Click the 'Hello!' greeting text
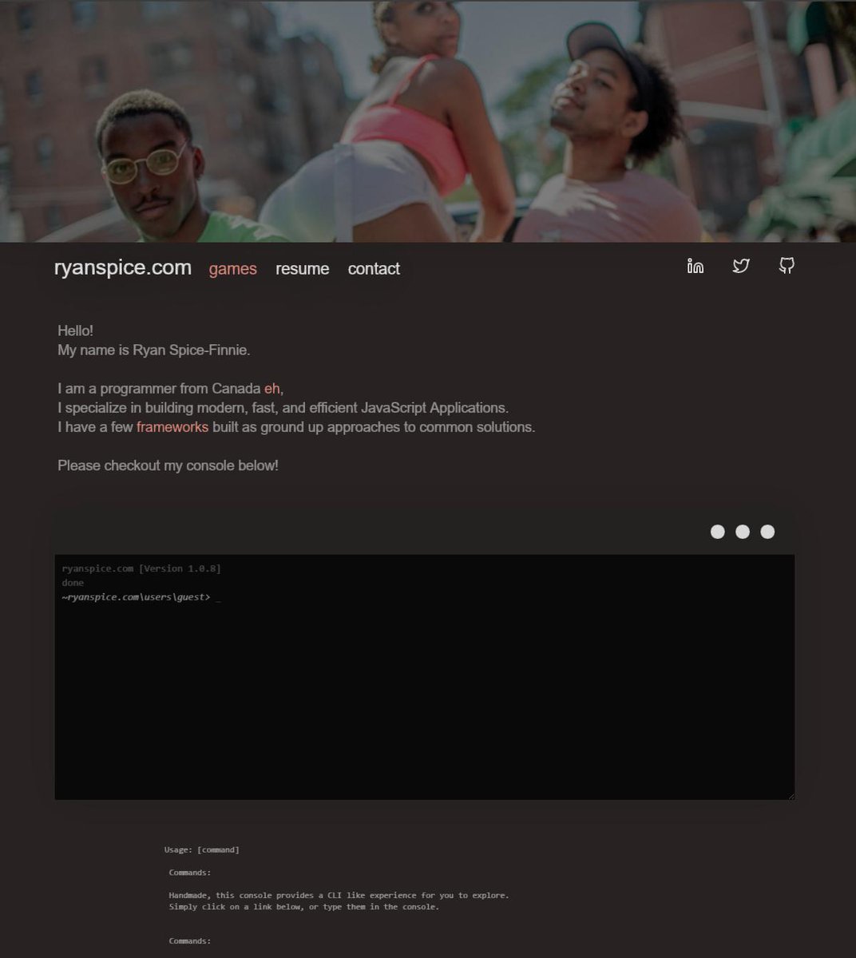This screenshot has width=856, height=958. click(76, 331)
